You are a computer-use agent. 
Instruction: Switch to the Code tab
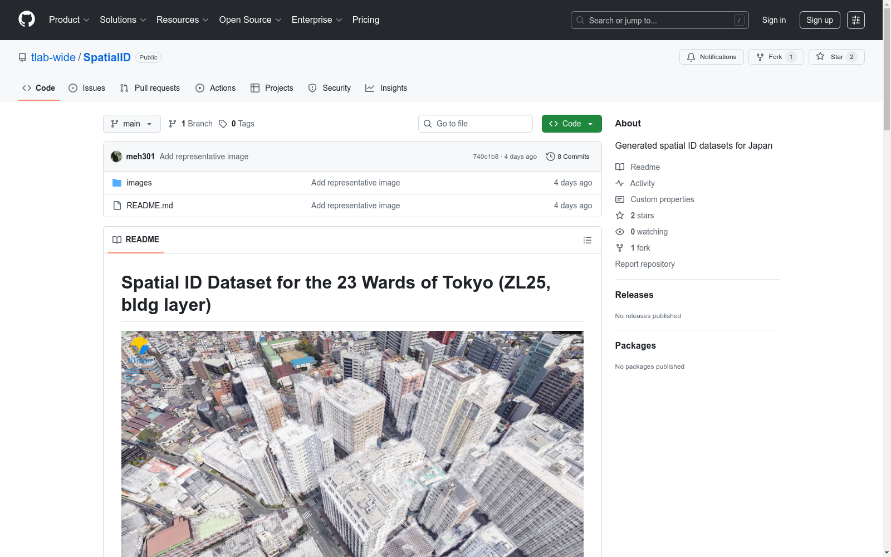tap(38, 88)
